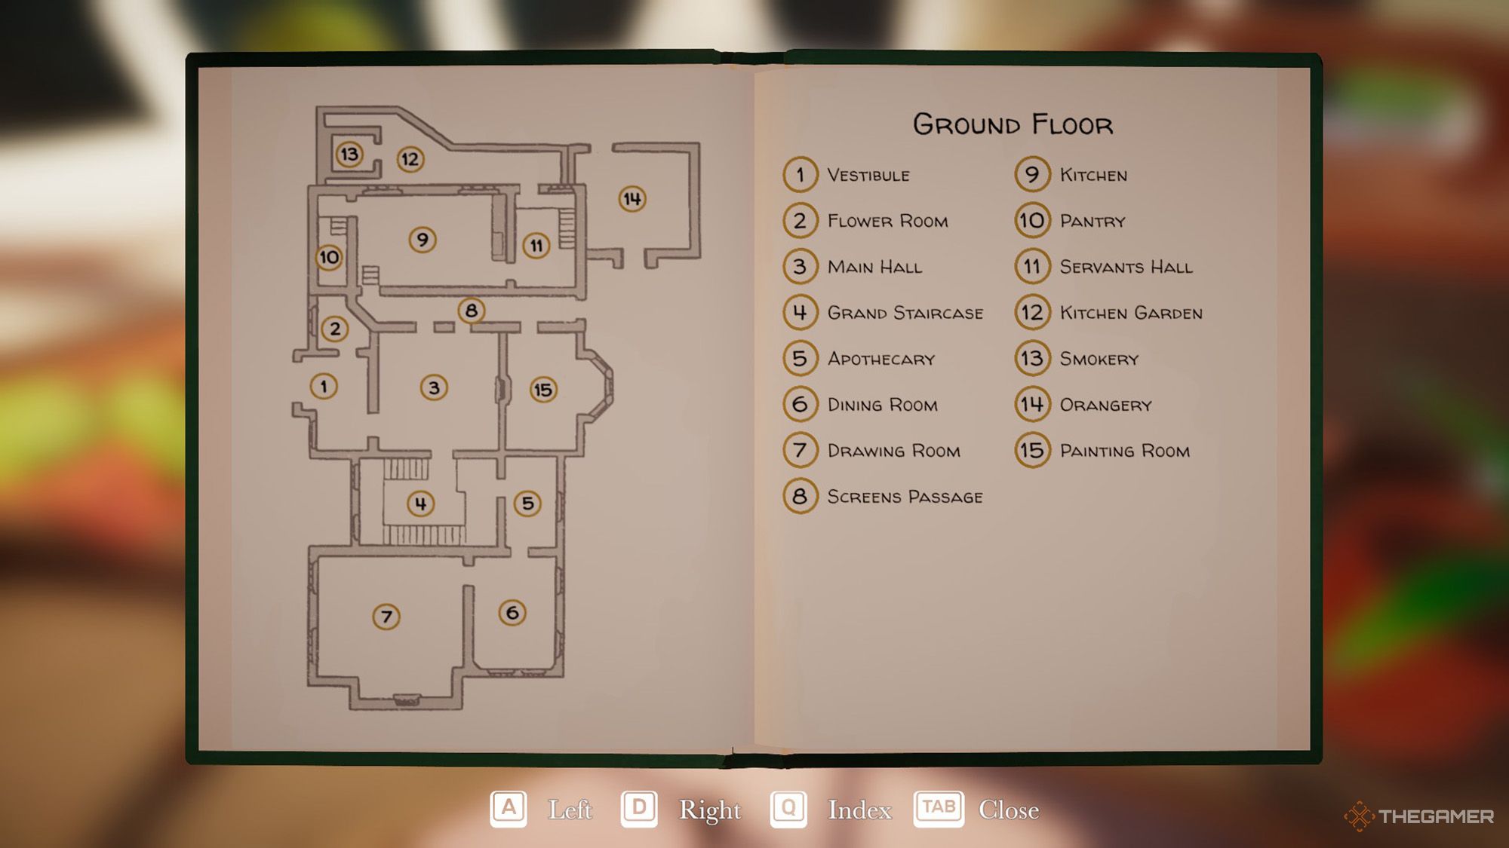Viewport: 1509px width, 848px height.
Task: Click the Right navigation icon button
Action: [640, 810]
